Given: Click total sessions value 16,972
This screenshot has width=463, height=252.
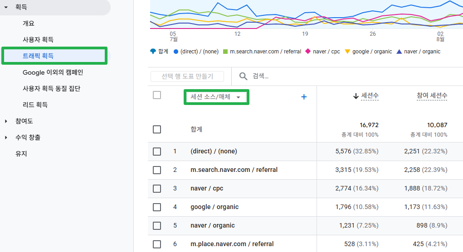Looking at the screenshot, I should (369, 125).
